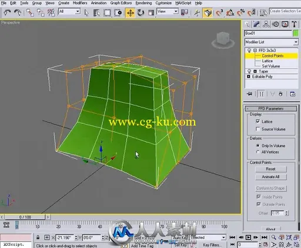Click the Play Animation button
Screen dimensions: 301x248
[x=248, y=237]
